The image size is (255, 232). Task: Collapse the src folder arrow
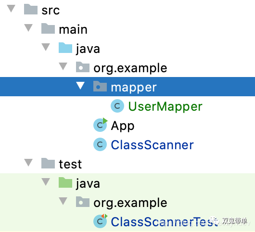coord(11,9)
